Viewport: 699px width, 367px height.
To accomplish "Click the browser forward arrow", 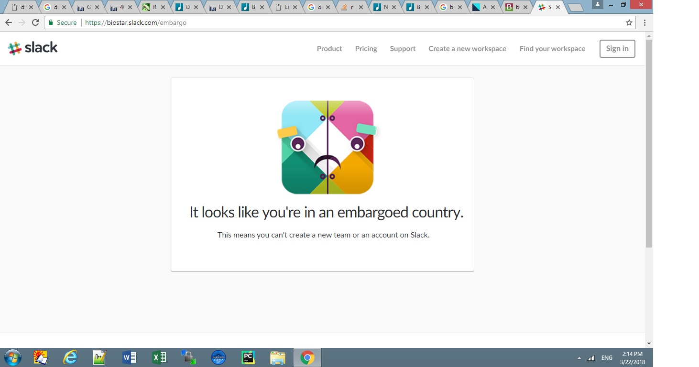I will (22, 22).
